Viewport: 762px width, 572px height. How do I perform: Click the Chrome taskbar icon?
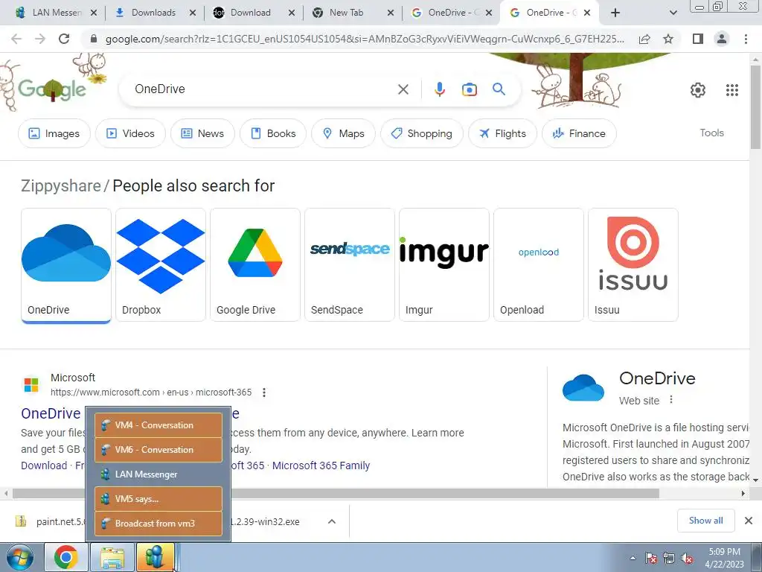click(x=66, y=557)
